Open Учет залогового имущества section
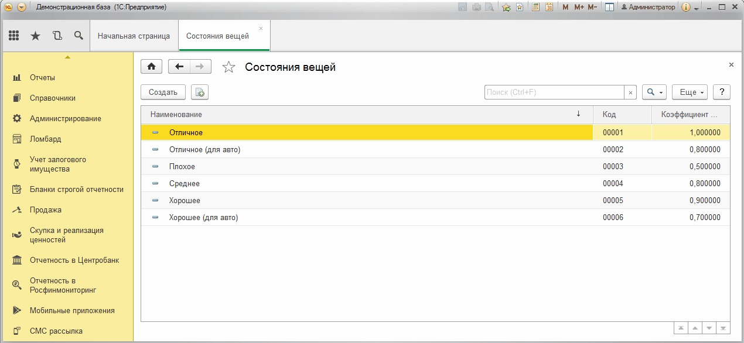744x343 pixels. point(68,164)
